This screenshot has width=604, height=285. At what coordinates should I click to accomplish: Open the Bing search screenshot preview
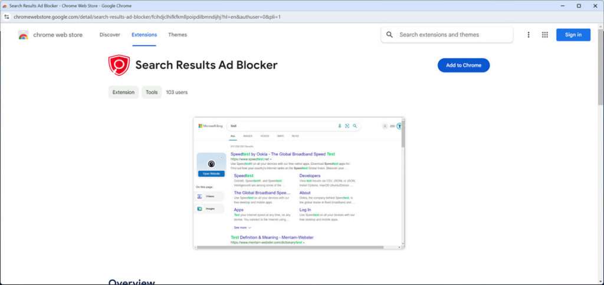(x=299, y=184)
